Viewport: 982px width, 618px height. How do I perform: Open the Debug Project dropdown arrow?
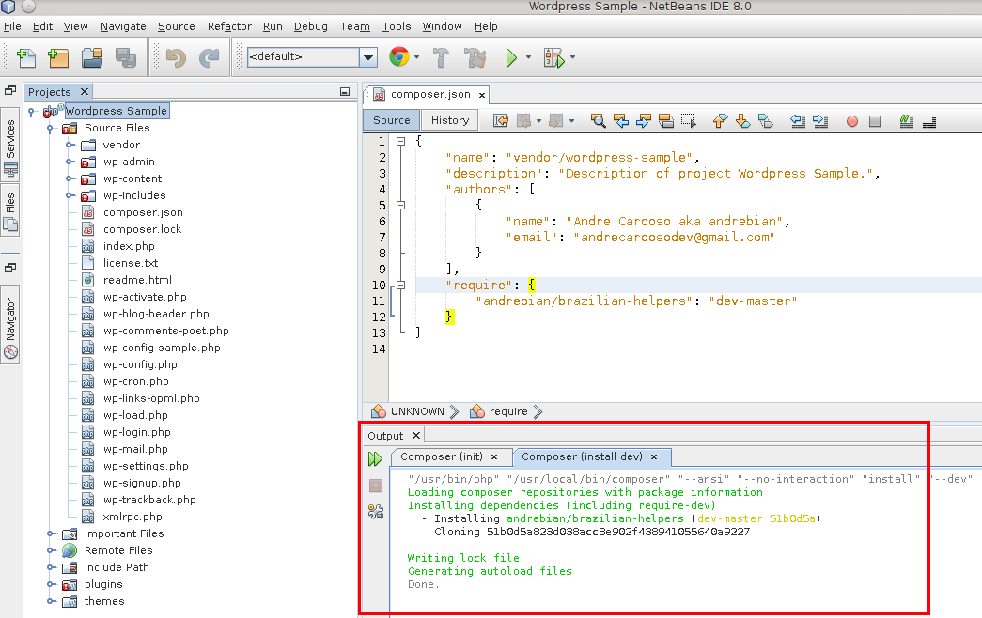pyautogui.click(x=572, y=57)
